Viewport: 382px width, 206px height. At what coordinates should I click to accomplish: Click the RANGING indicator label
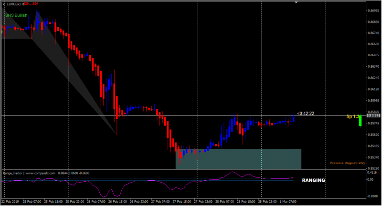coord(314,180)
